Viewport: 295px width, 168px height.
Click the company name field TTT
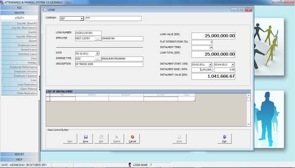[x=113, y=18]
